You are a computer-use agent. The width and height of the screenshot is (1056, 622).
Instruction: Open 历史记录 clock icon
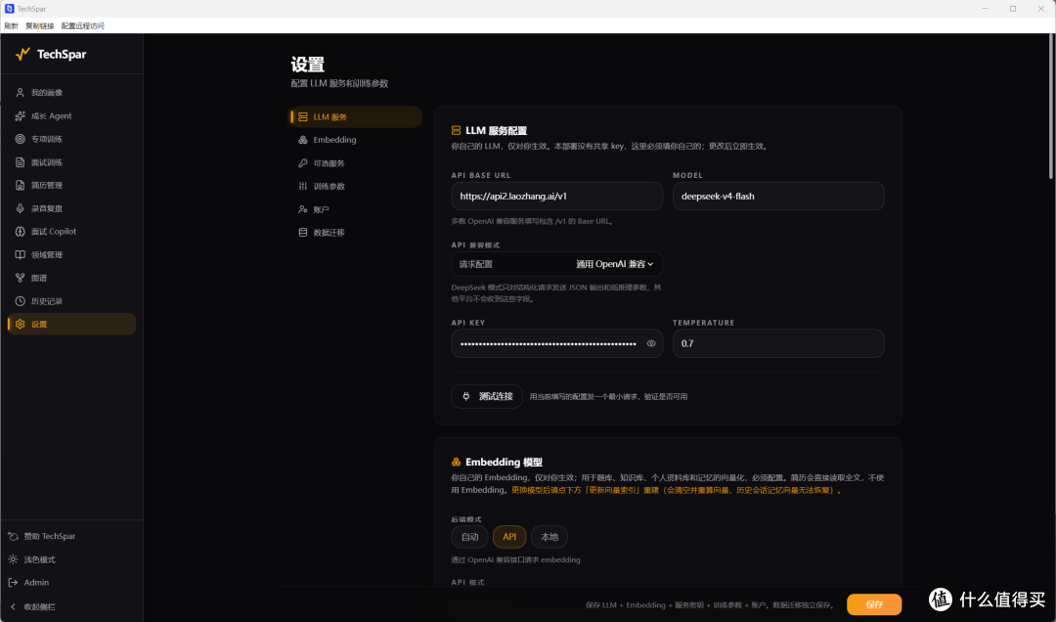point(21,301)
